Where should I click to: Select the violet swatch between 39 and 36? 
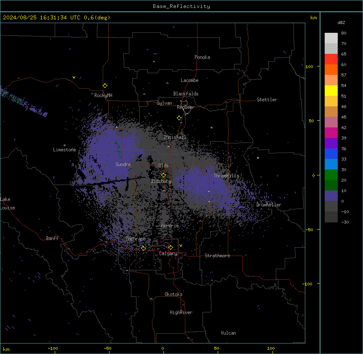point(331,143)
